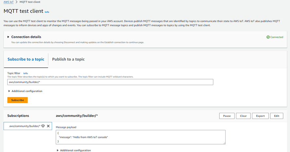Export the subscription messages
The width and height of the screenshot is (290, 152).
(x=260, y=116)
